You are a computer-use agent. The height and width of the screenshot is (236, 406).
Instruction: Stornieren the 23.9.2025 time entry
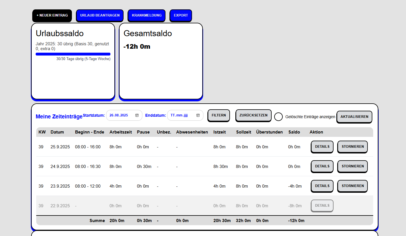point(352,186)
